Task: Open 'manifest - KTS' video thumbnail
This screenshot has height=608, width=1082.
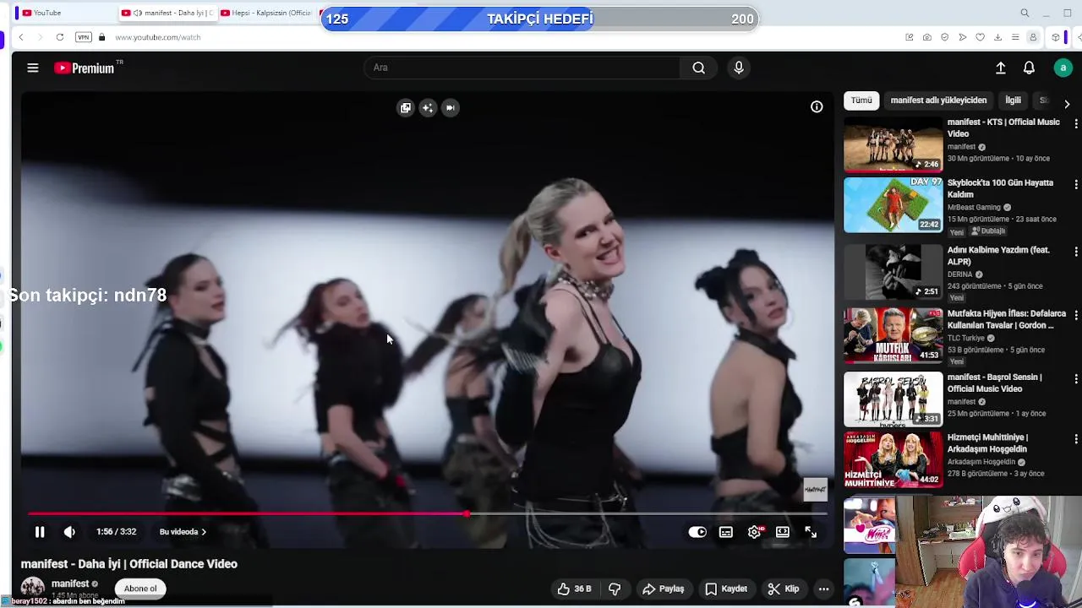Action: pos(893,144)
